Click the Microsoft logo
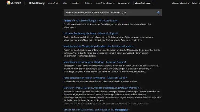The height and width of the screenshot is (112, 200). point(14,3)
